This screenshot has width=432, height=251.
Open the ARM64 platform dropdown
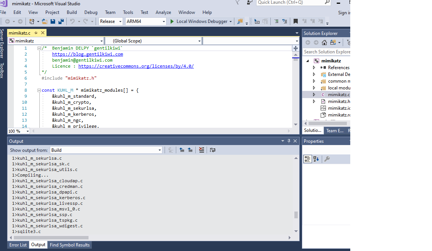pyautogui.click(x=163, y=21)
